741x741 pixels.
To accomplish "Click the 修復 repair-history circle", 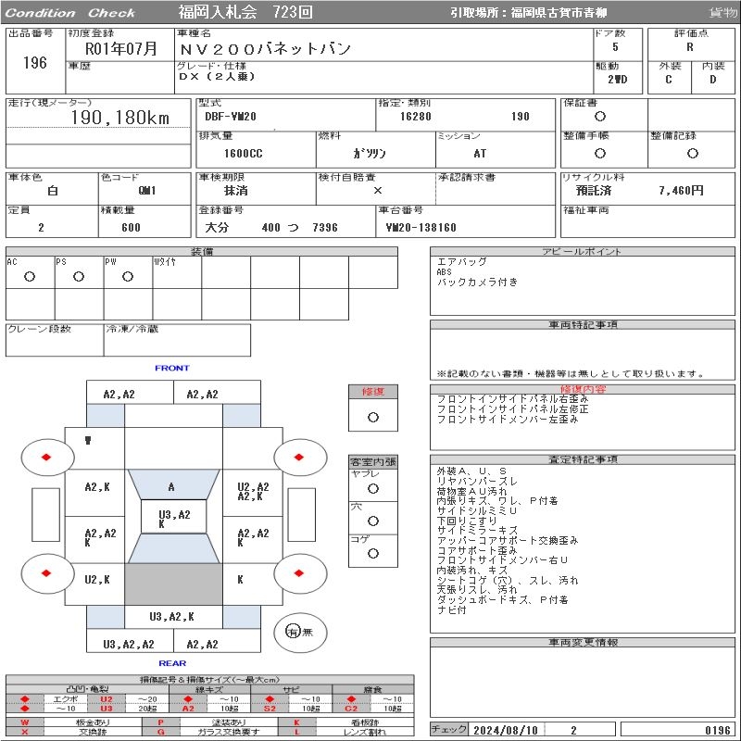I will click(373, 418).
